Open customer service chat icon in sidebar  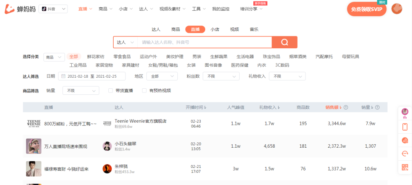point(405,153)
